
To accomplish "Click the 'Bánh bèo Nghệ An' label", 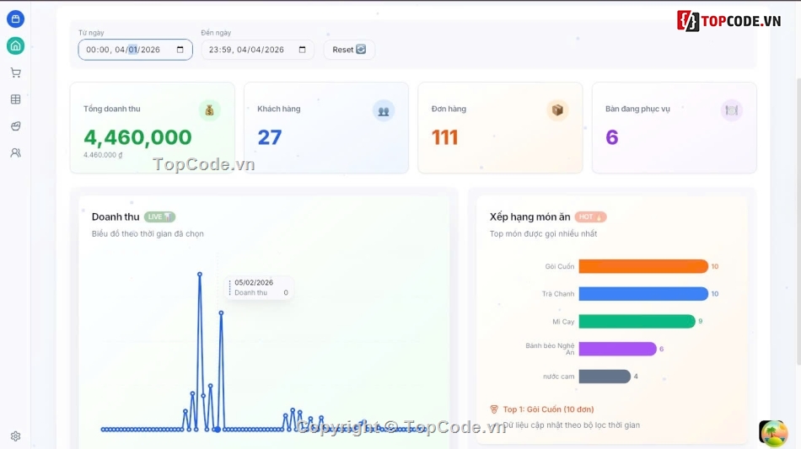I will (551, 349).
